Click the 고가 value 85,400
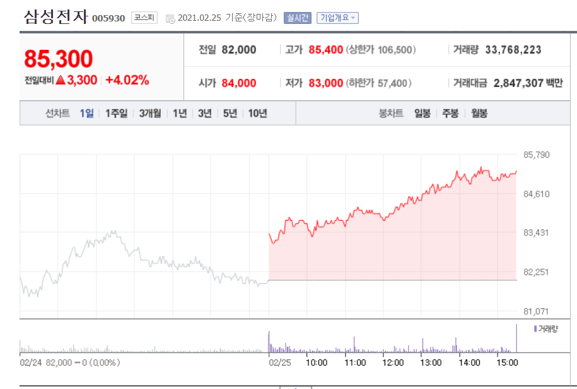The image size is (577, 389). tap(325, 50)
